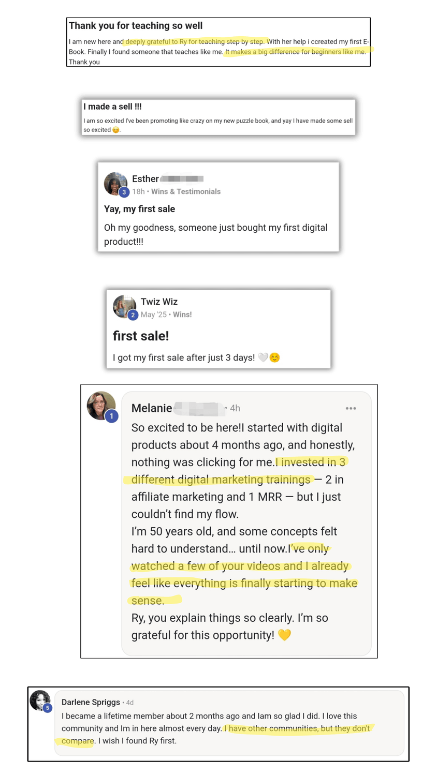Click the Darlene Spriggs name link
Image resolution: width=437 pixels, height=776 pixels.
[x=91, y=702]
